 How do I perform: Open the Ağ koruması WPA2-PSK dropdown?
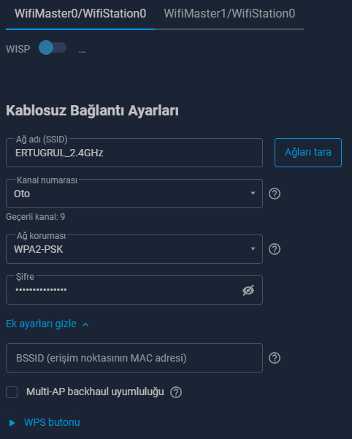point(134,249)
